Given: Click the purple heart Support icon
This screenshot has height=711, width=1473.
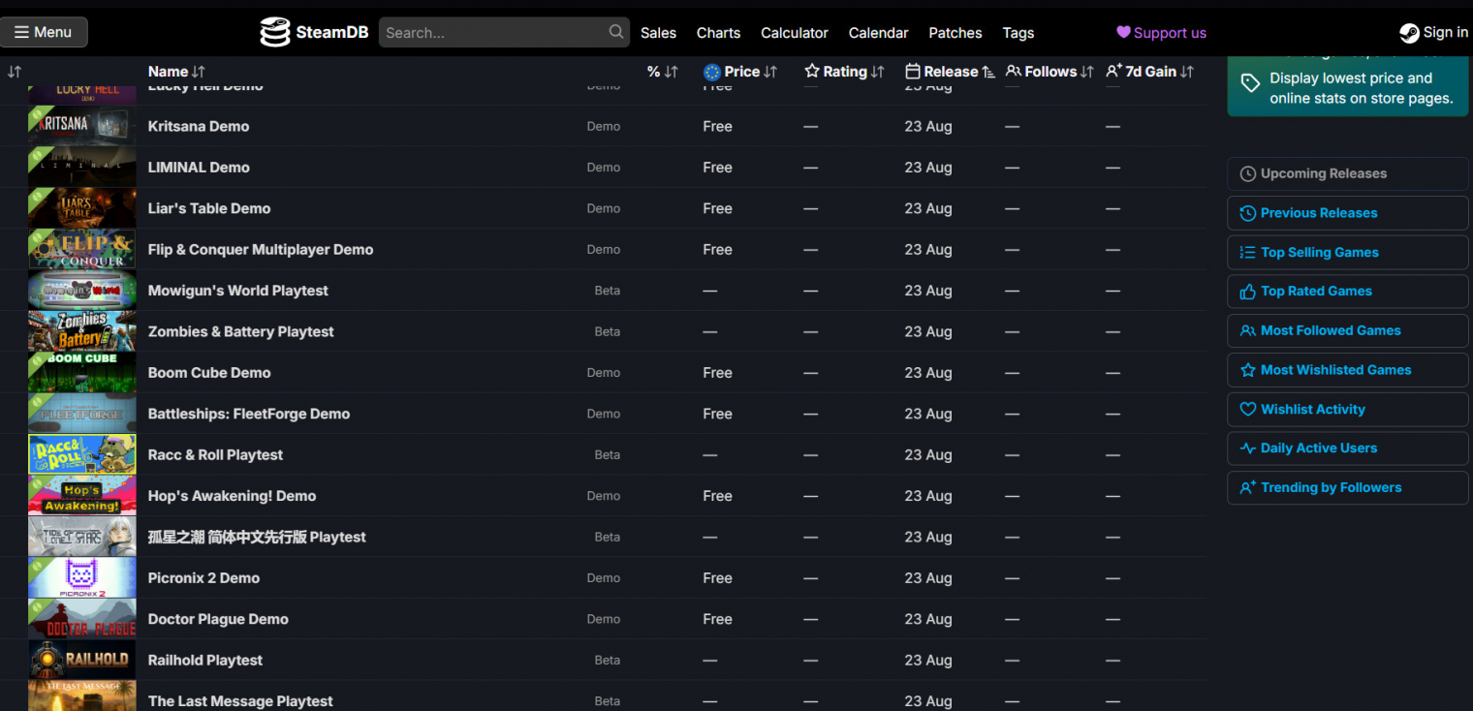Looking at the screenshot, I should (1123, 32).
